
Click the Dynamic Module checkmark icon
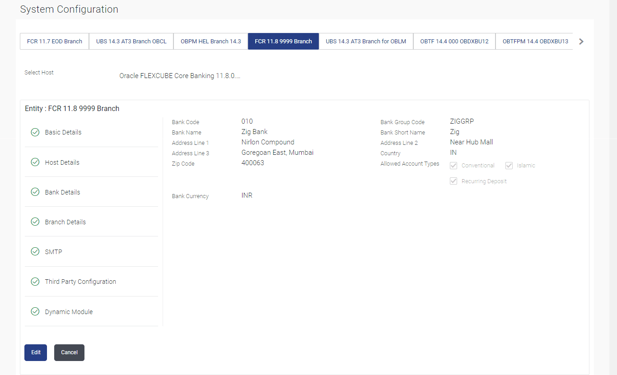tap(35, 311)
